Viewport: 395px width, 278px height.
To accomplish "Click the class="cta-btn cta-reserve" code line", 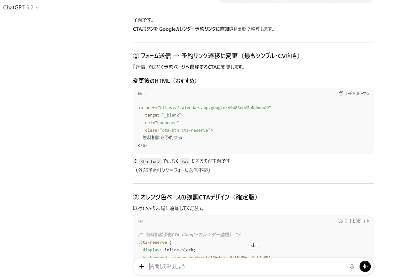I will [x=179, y=130].
